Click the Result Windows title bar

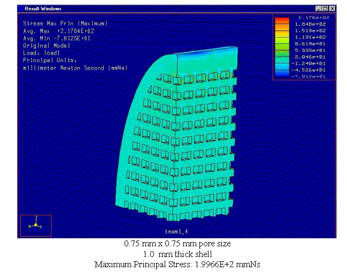[160, 9]
